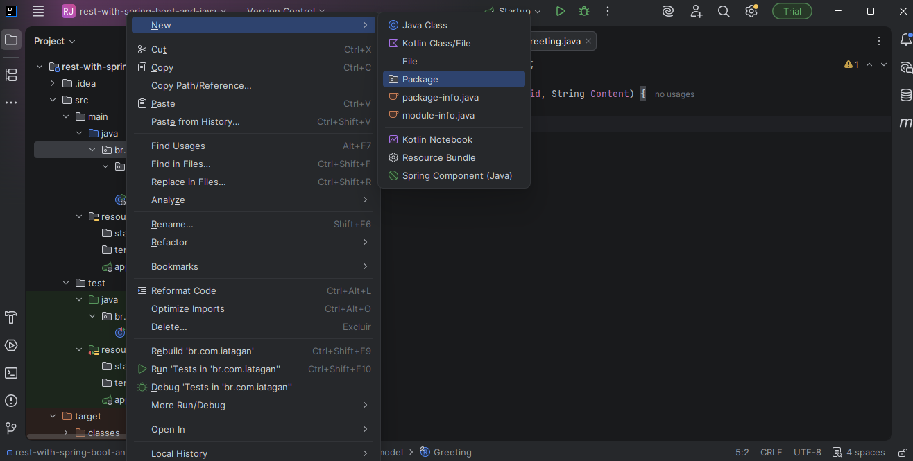
Task: Open IDE settings gear icon
Action: click(x=751, y=11)
